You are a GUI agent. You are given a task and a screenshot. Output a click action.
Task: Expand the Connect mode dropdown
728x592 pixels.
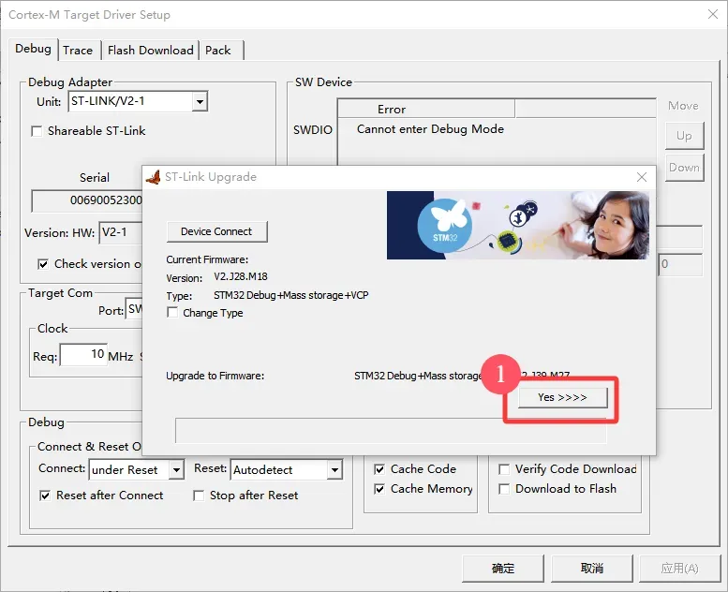click(x=175, y=469)
